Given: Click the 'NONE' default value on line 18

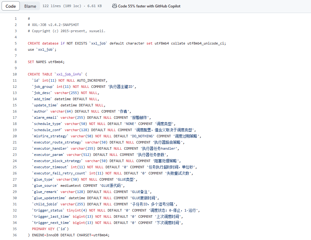Looking at the screenshot, I should tap(130, 124).
